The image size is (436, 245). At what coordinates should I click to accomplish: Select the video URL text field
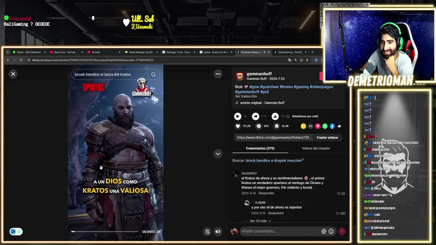pyautogui.click(x=274, y=137)
